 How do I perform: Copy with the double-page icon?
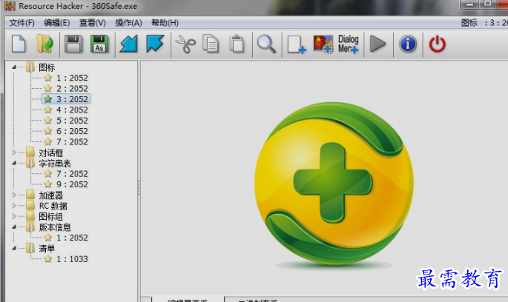(x=211, y=44)
